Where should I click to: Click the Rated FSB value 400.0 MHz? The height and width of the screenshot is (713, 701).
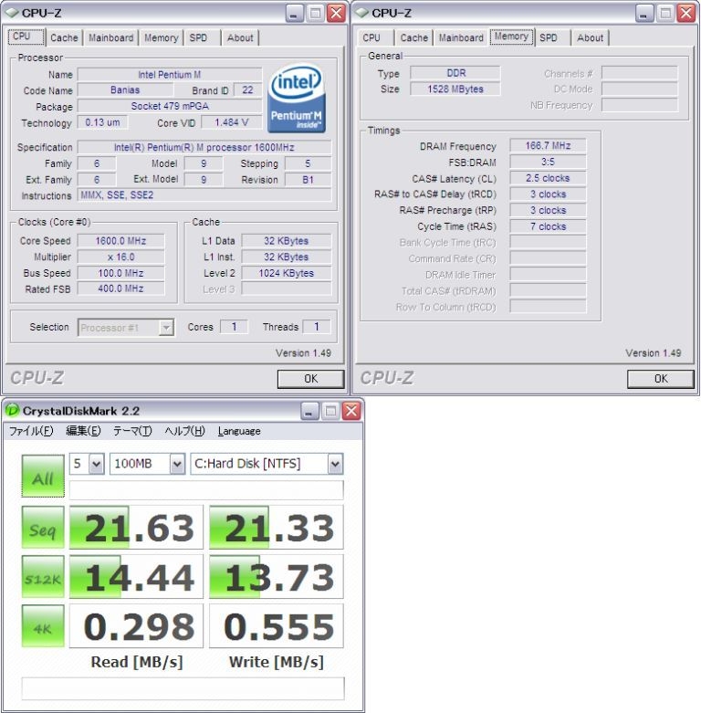120,288
